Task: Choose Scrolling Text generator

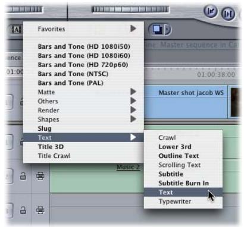Action: 183,165
